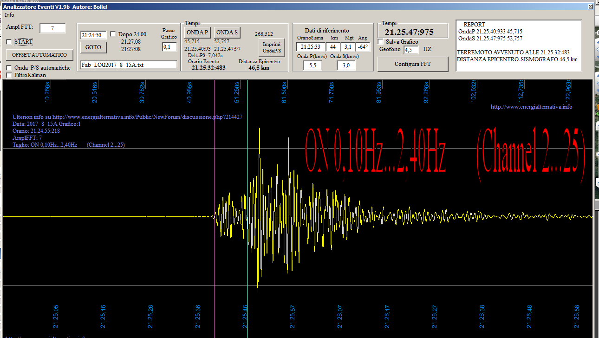
Task: Click the OrarioSisma field 21:25:33
Action: tap(310, 47)
